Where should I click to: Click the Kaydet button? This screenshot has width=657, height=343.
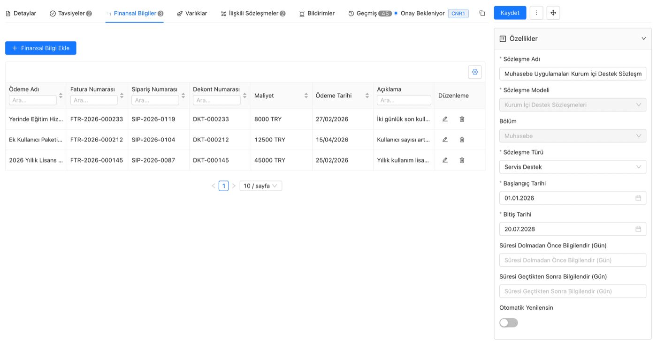click(510, 13)
